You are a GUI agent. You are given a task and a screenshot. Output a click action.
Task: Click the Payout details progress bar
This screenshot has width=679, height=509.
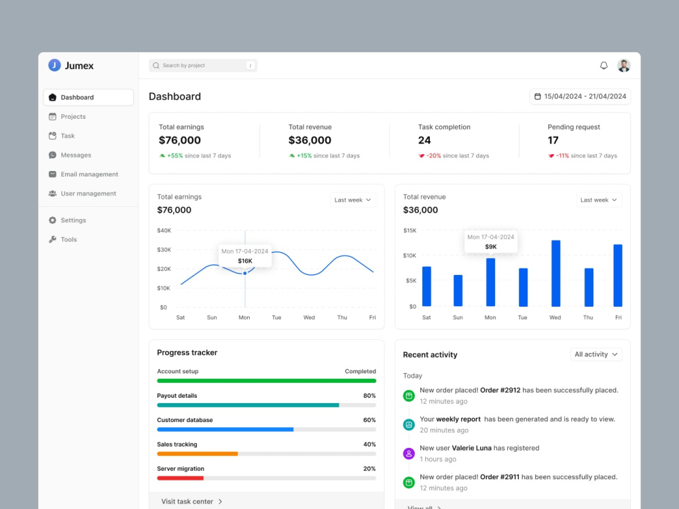coord(266,405)
